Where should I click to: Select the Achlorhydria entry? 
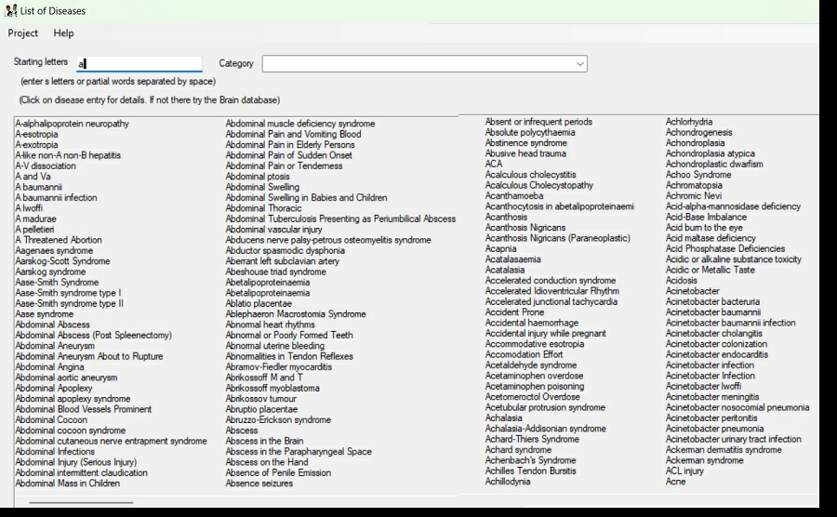689,122
